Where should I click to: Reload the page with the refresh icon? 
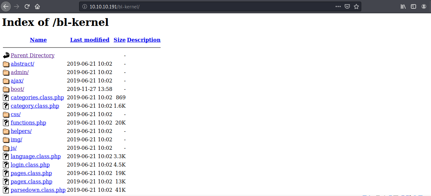(x=27, y=6)
